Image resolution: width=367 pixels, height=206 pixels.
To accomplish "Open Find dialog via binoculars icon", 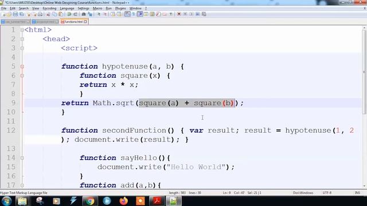I will tap(84, 14).
